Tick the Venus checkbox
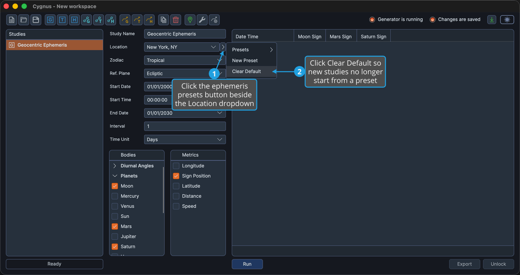This screenshot has width=520, height=275. point(115,206)
